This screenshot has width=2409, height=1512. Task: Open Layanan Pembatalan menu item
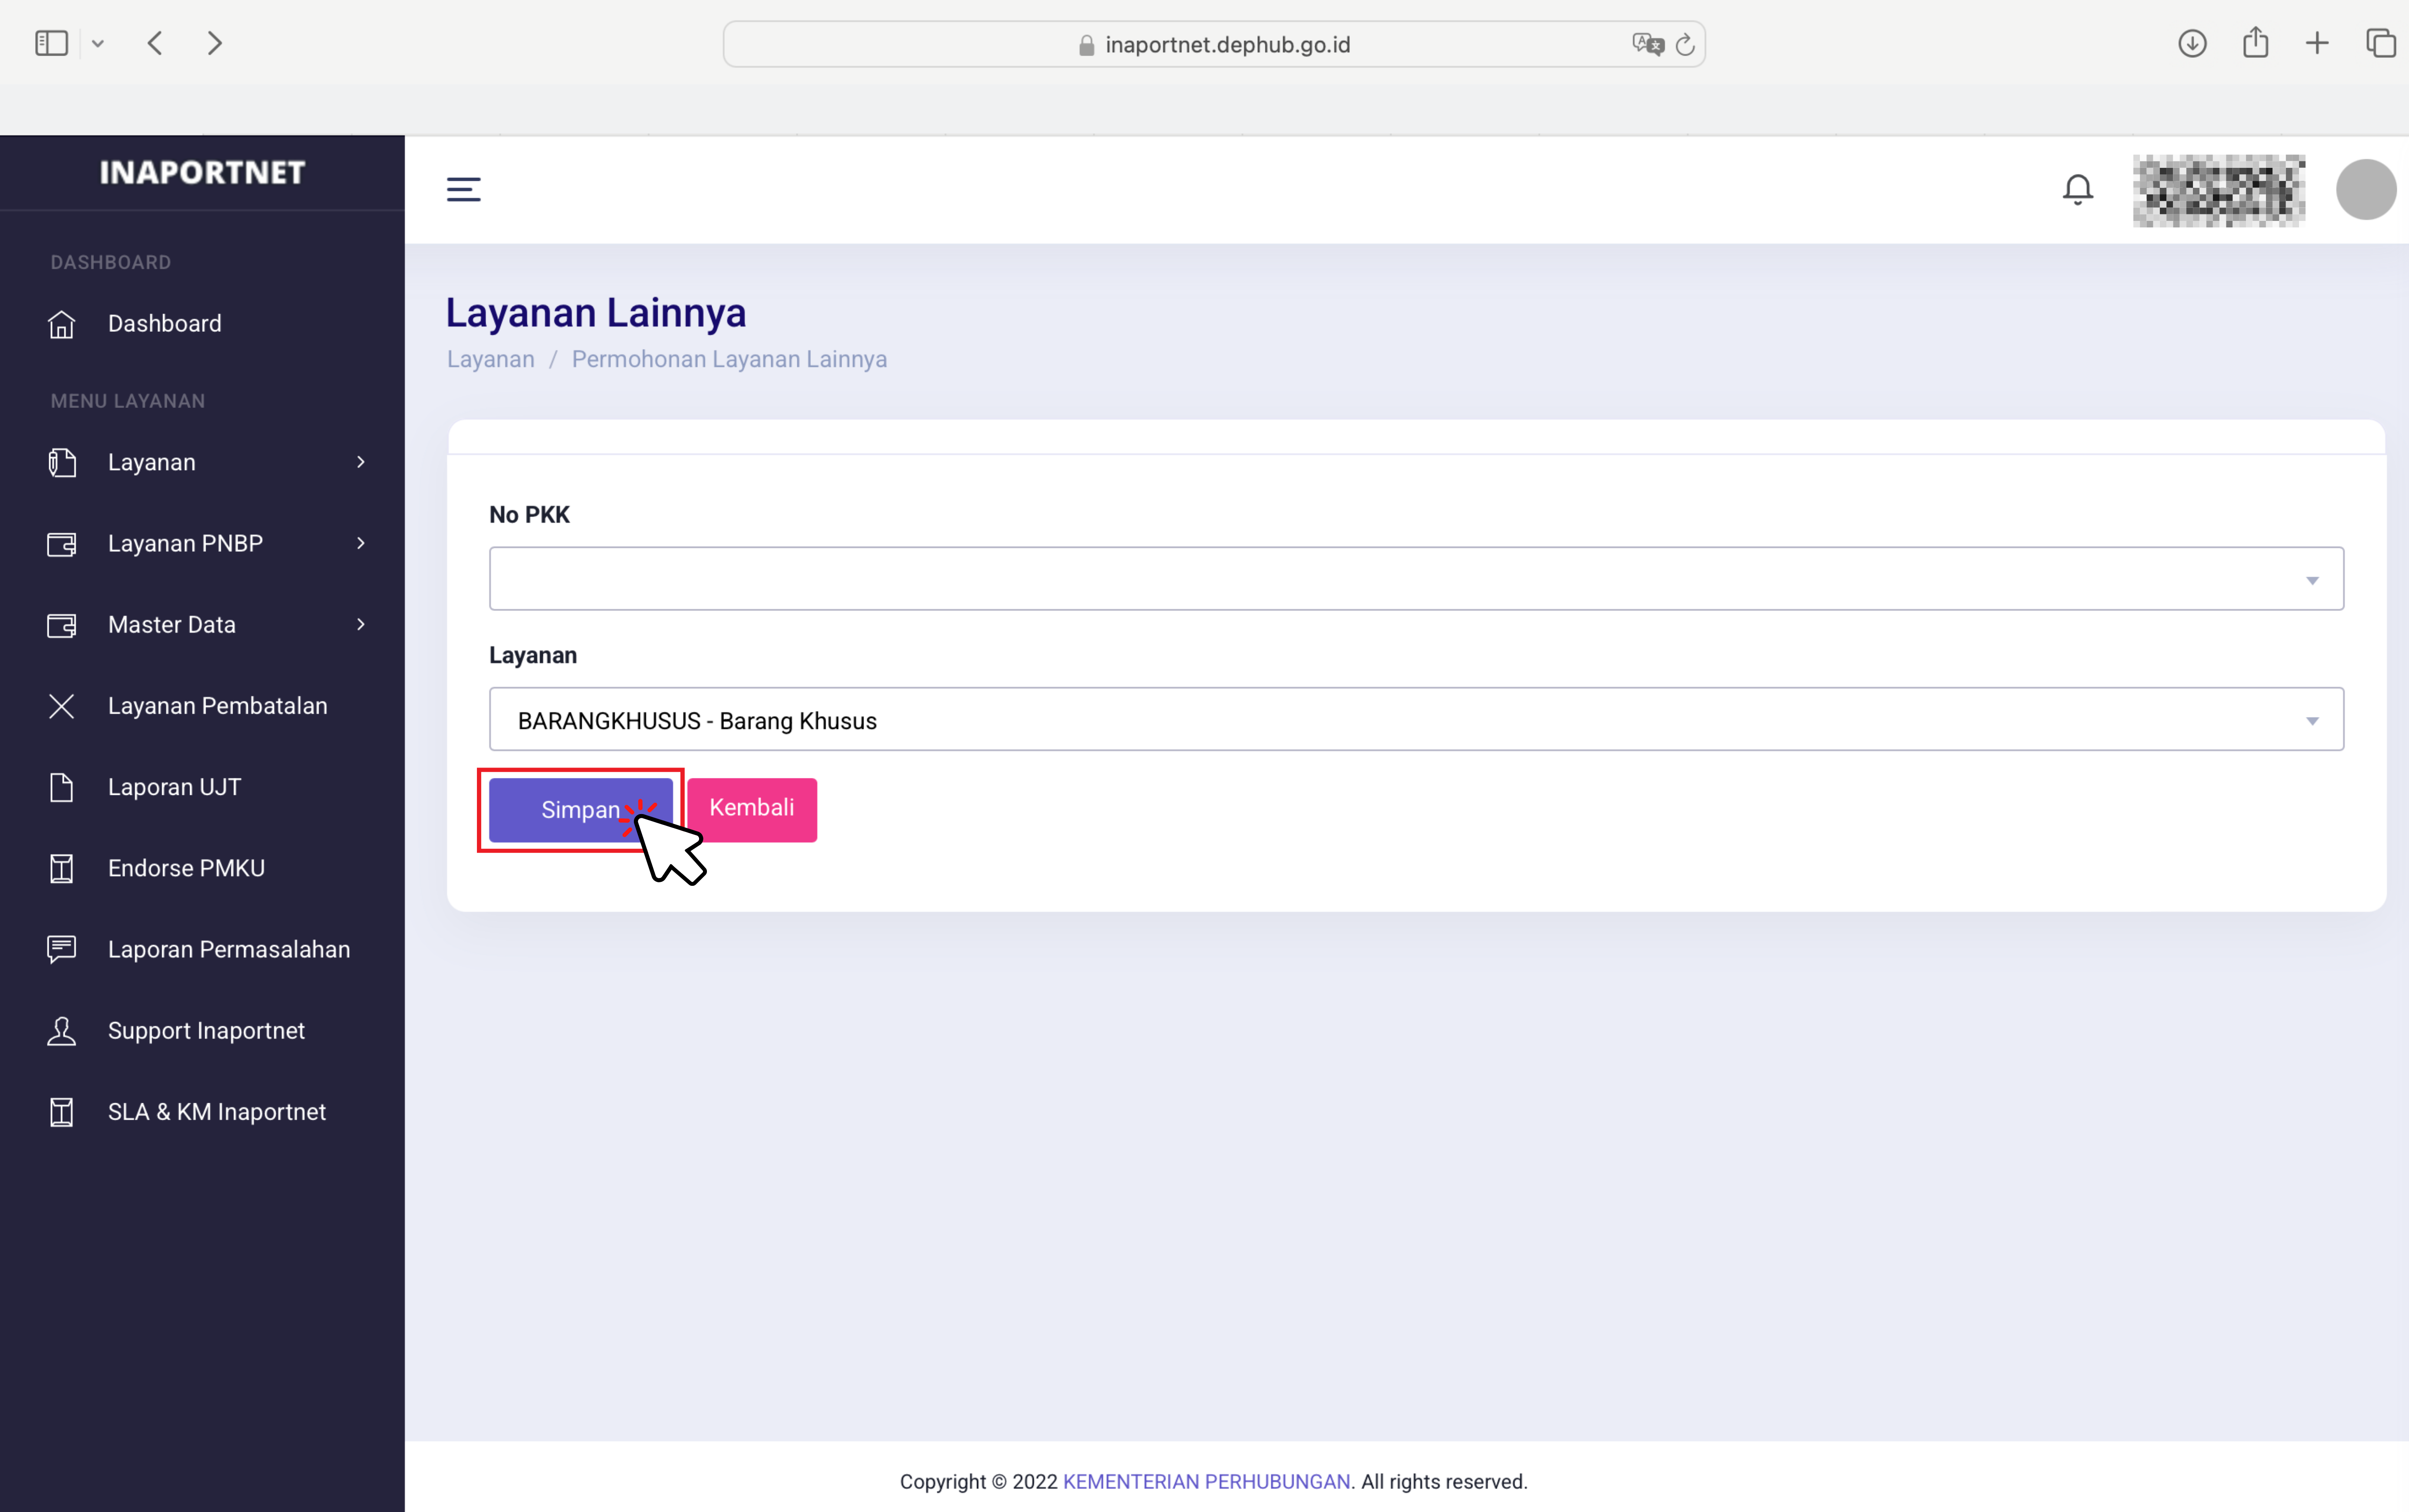click(217, 706)
